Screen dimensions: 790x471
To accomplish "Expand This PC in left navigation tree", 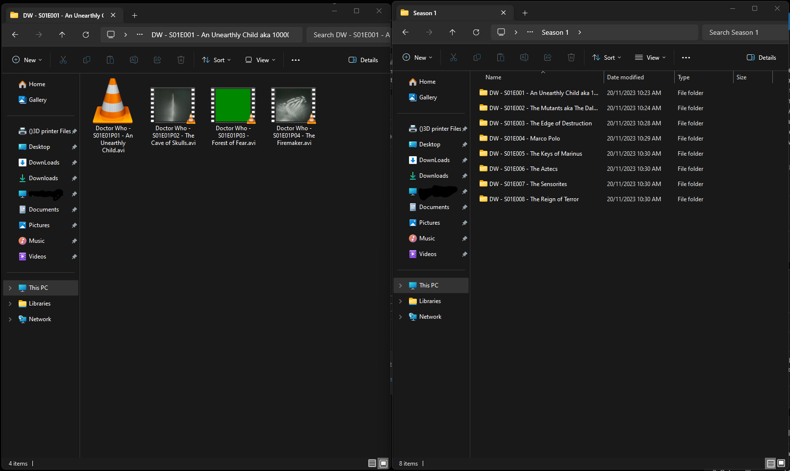I will pos(10,288).
